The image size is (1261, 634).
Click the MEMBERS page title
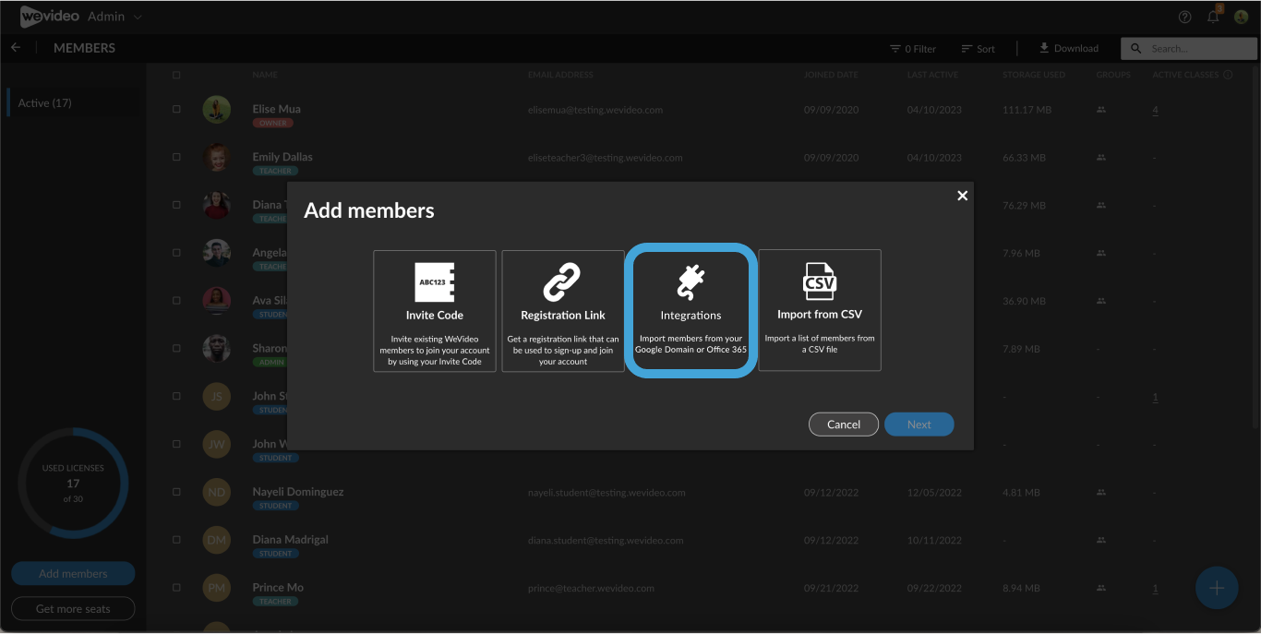[84, 48]
